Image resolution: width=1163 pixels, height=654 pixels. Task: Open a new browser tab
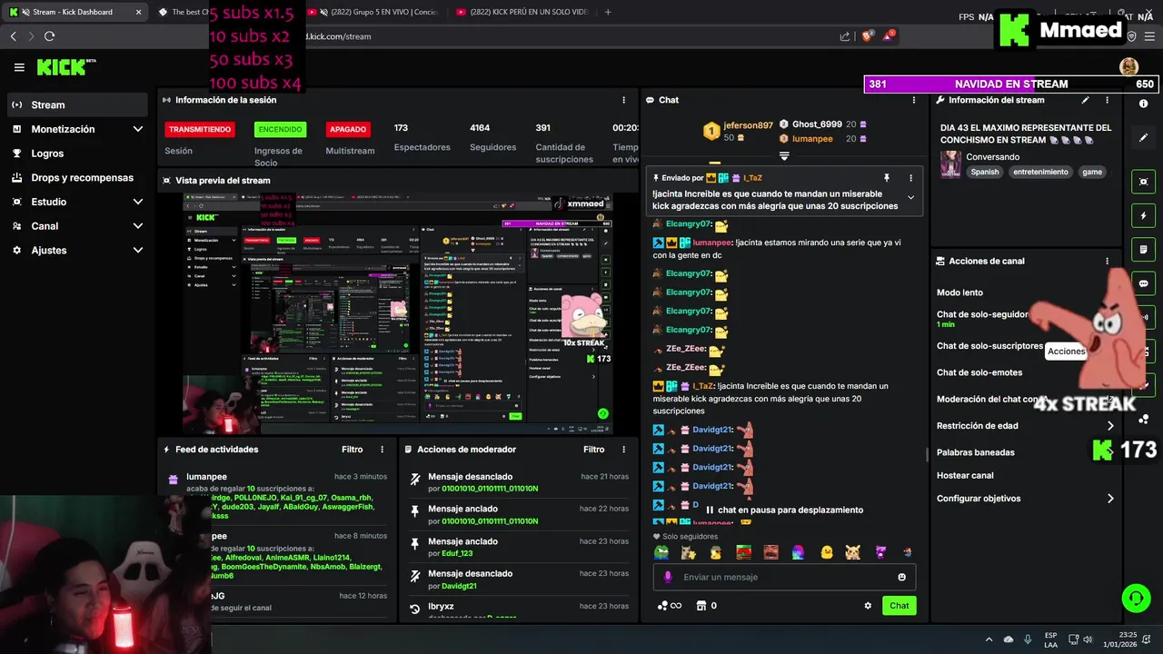click(608, 12)
